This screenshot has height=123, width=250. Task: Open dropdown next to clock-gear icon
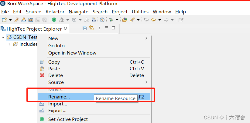pos(80,20)
